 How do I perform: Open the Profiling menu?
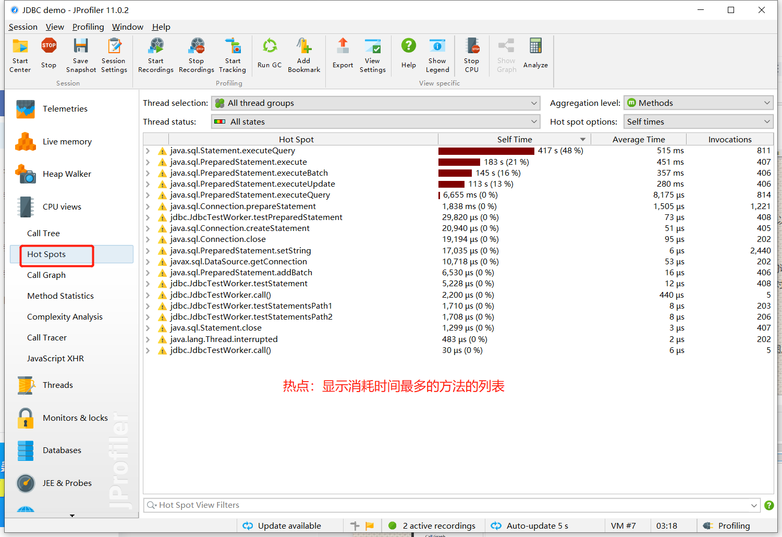(88, 27)
